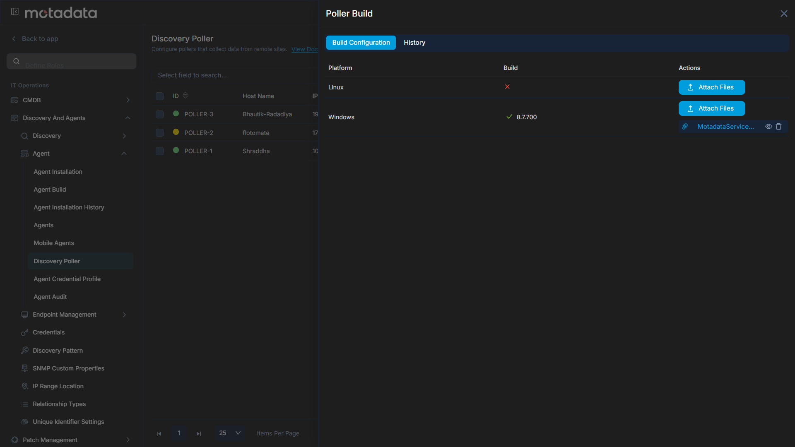Open the 25 items-per-page dropdown

[x=230, y=433]
